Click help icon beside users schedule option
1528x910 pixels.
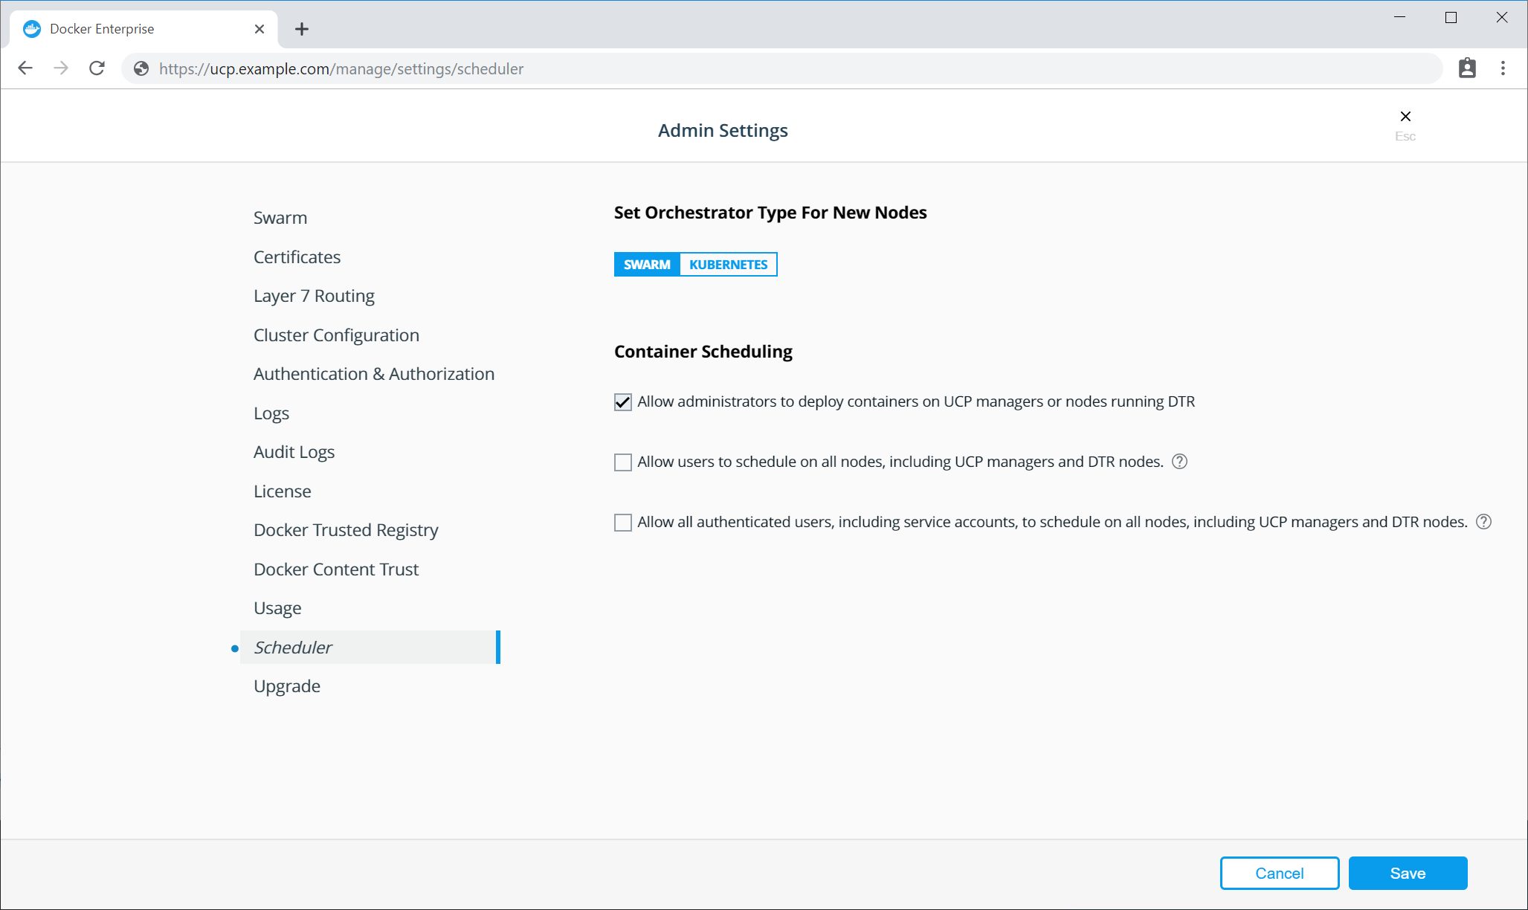point(1179,462)
